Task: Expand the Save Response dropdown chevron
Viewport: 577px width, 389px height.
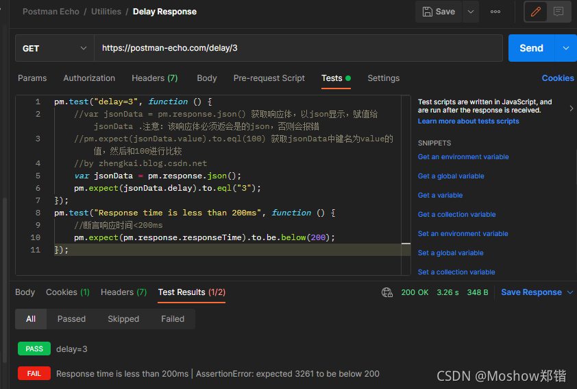Action: click(x=569, y=292)
